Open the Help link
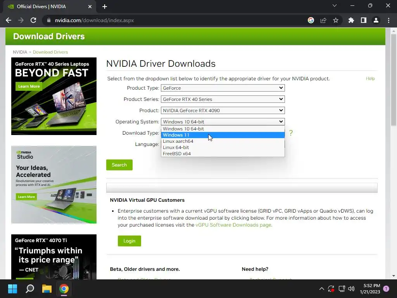The width and height of the screenshot is (397, 298). click(x=370, y=78)
